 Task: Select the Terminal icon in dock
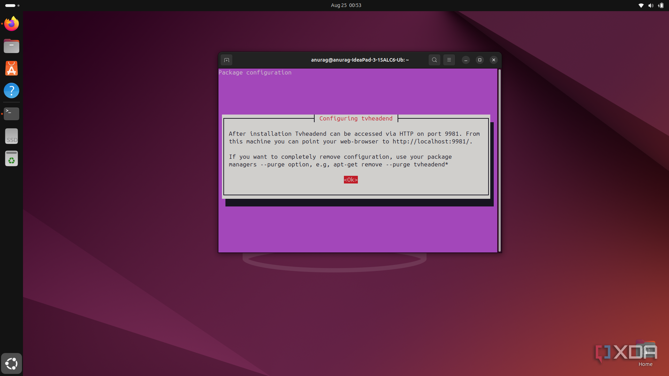11,113
